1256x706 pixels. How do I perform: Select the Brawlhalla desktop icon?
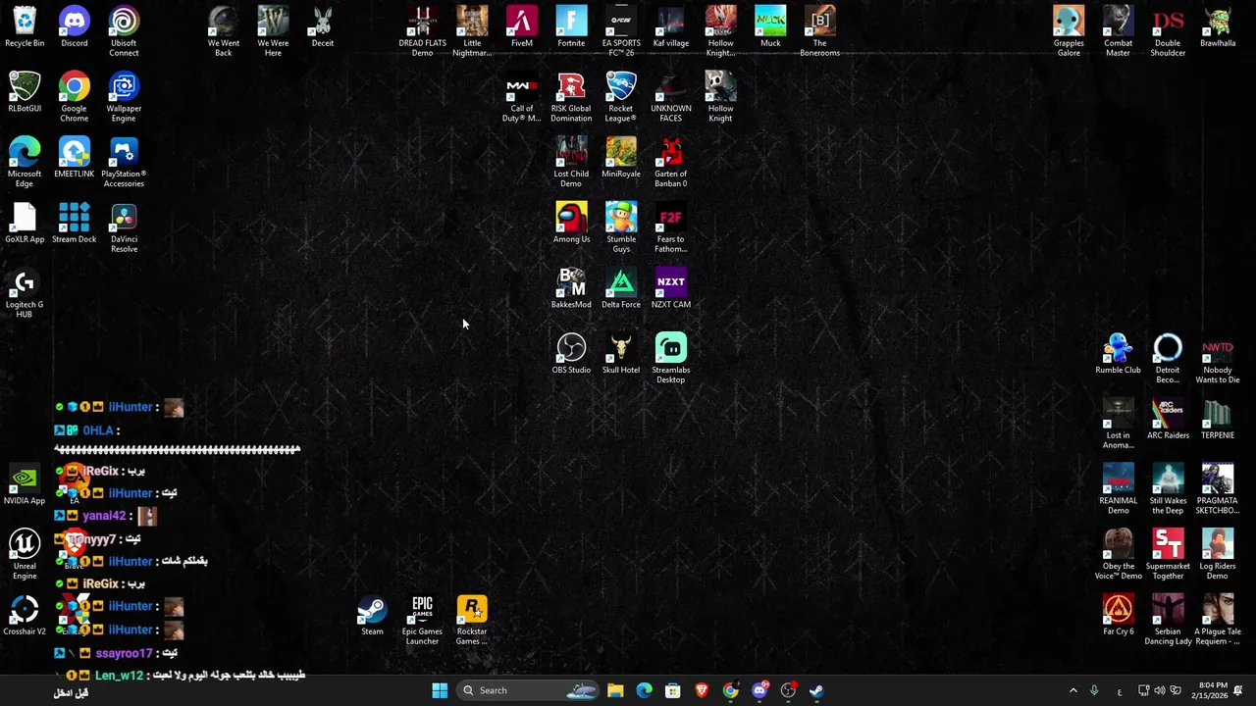click(1218, 27)
